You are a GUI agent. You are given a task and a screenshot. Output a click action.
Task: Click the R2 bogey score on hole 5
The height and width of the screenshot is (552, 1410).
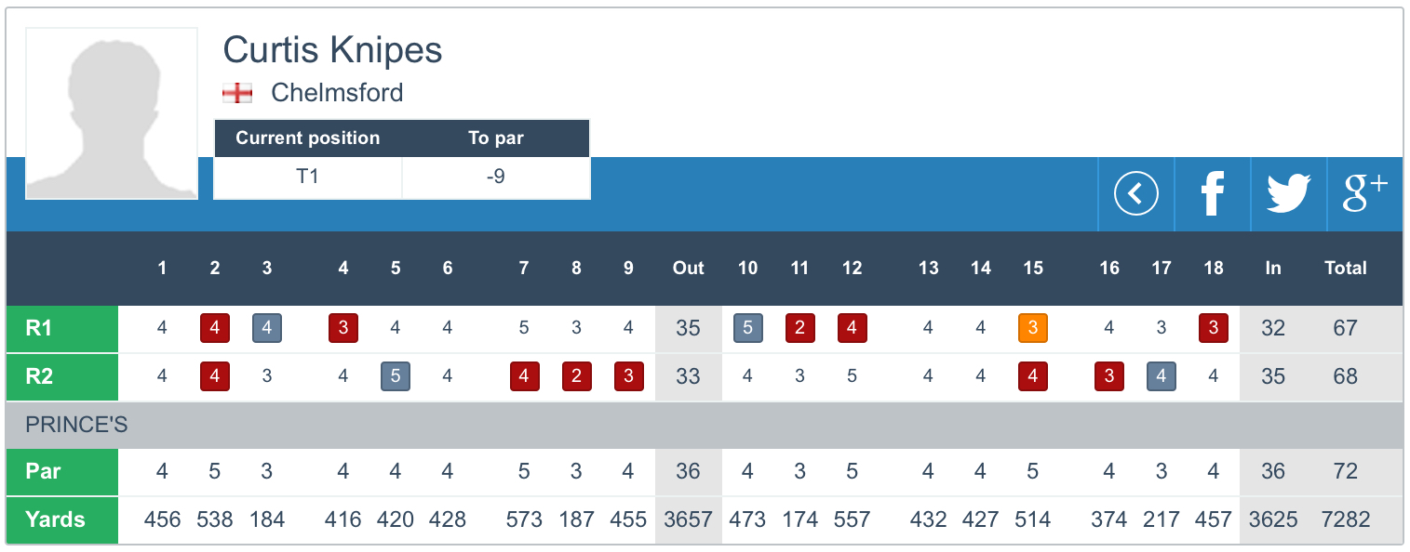[396, 376]
